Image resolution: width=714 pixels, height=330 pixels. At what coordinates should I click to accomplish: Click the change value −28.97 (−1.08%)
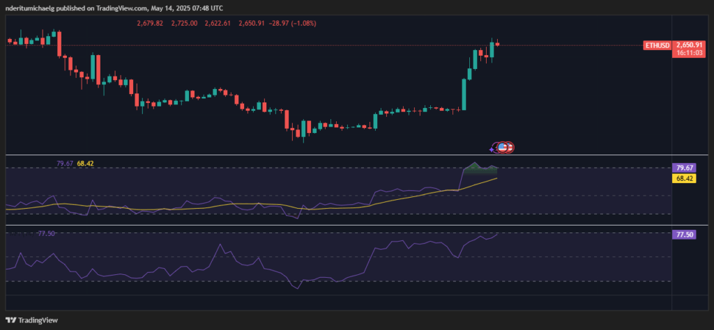click(x=292, y=23)
